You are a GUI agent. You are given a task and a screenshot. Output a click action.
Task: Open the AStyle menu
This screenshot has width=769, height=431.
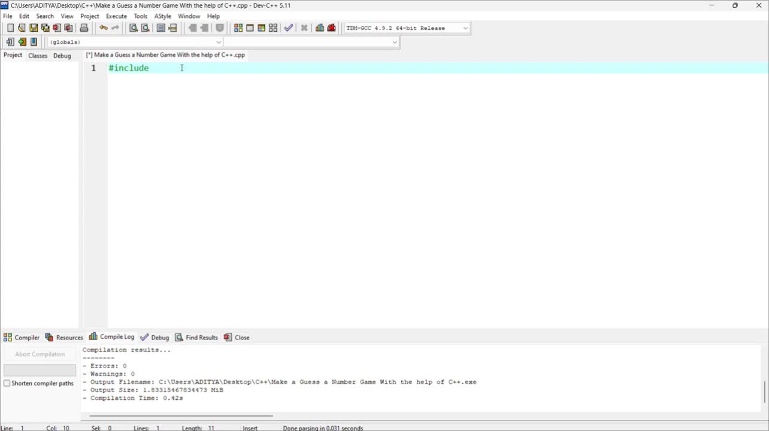[162, 16]
